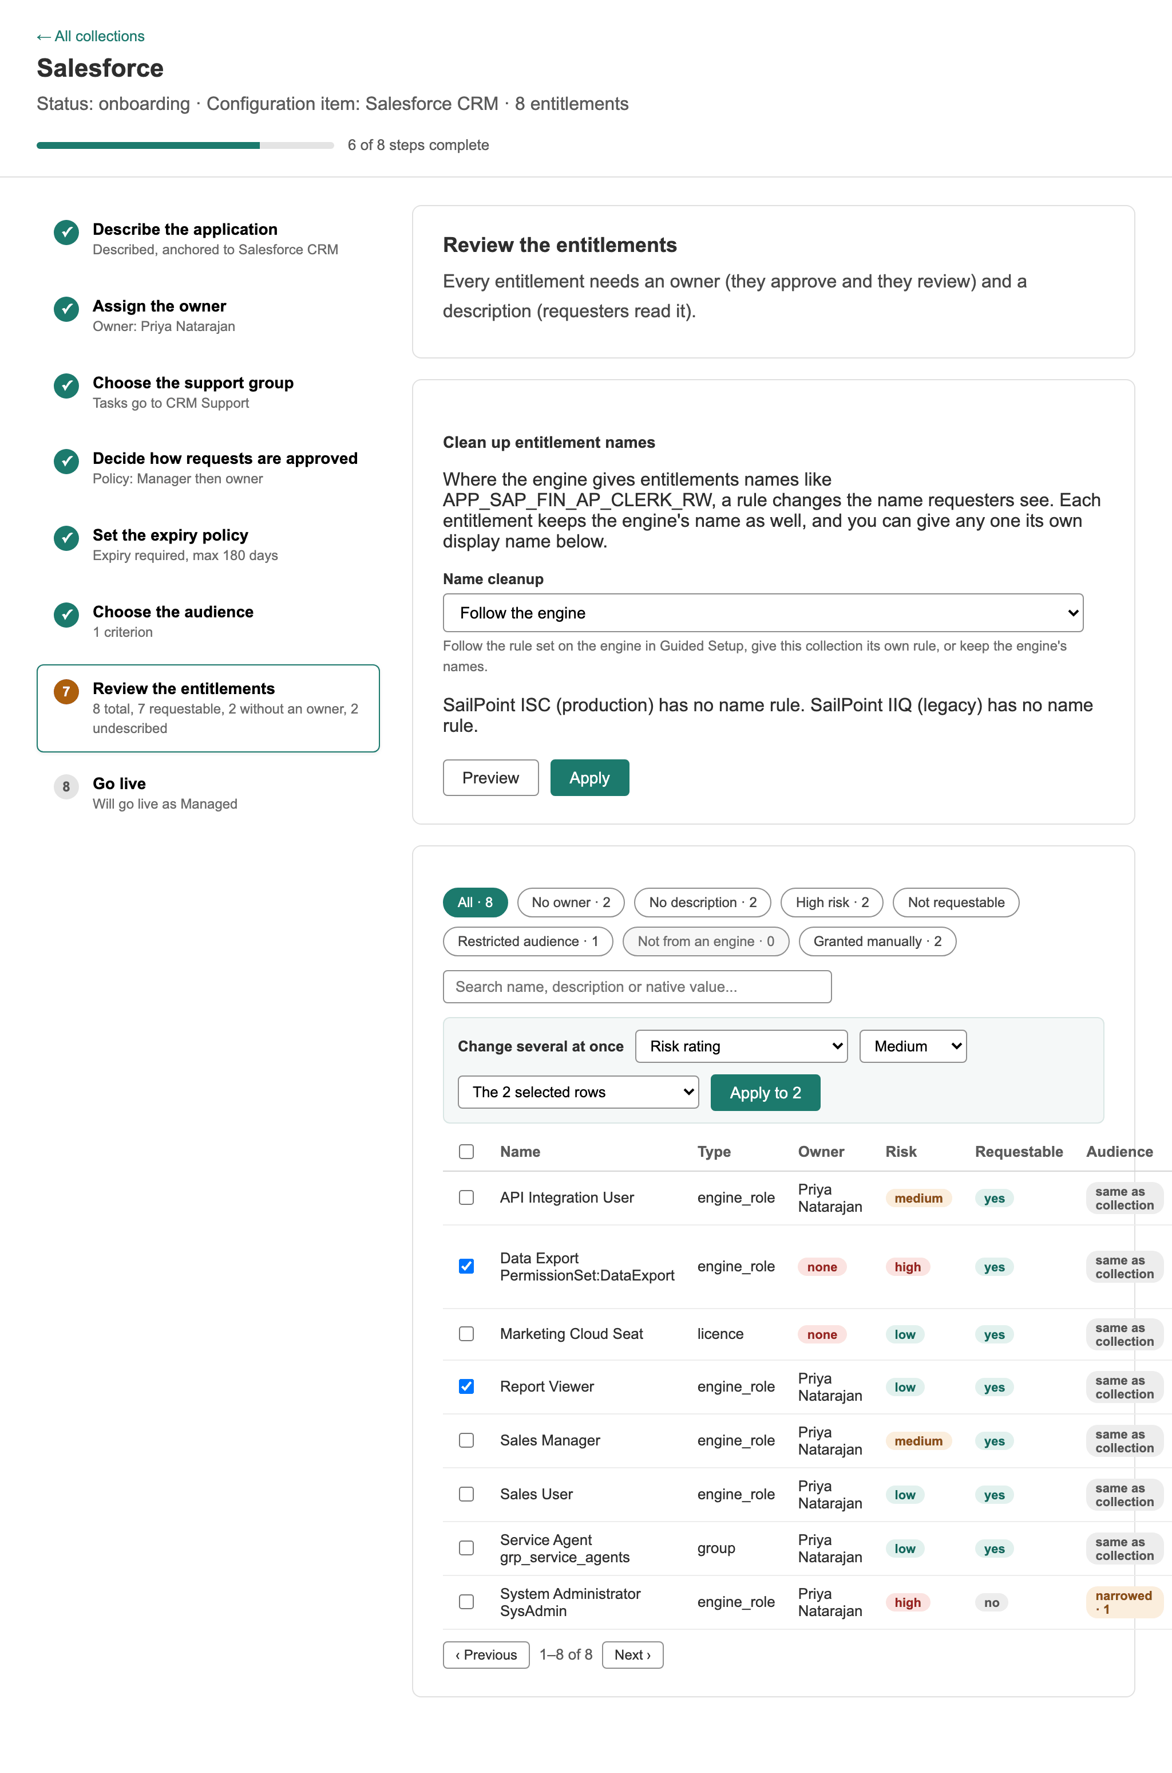Open the Review the entitlements step

click(208, 708)
